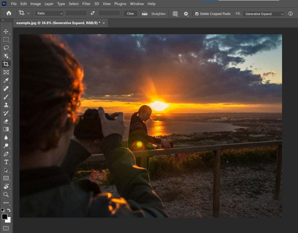The image size is (298, 233).
Task: Reset default foreground and background colors
Action: [3, 209]
